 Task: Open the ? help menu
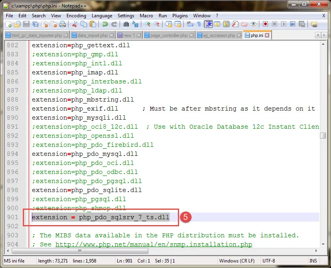tap(217, 16)
